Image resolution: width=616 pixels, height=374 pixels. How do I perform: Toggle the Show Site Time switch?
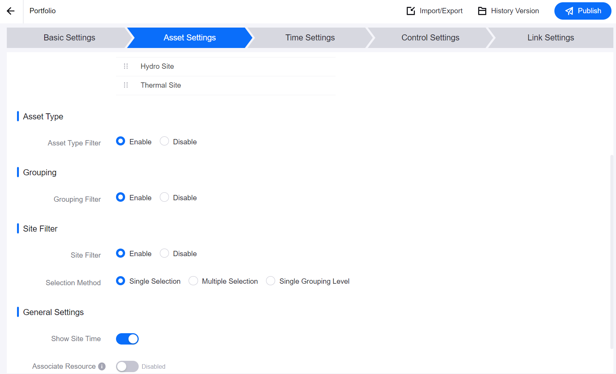(127, 339)
